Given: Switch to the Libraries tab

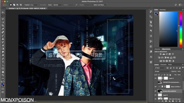Looking at the screenshot, I should (157, 49).
